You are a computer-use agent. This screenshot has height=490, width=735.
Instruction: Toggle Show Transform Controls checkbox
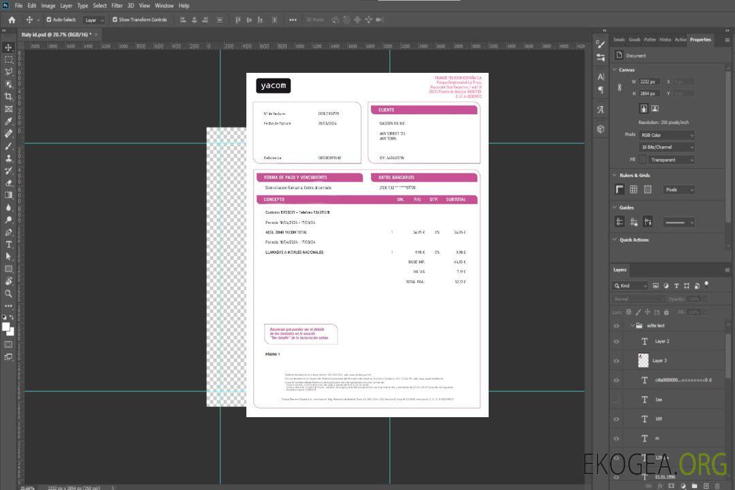tap(115, 20)
